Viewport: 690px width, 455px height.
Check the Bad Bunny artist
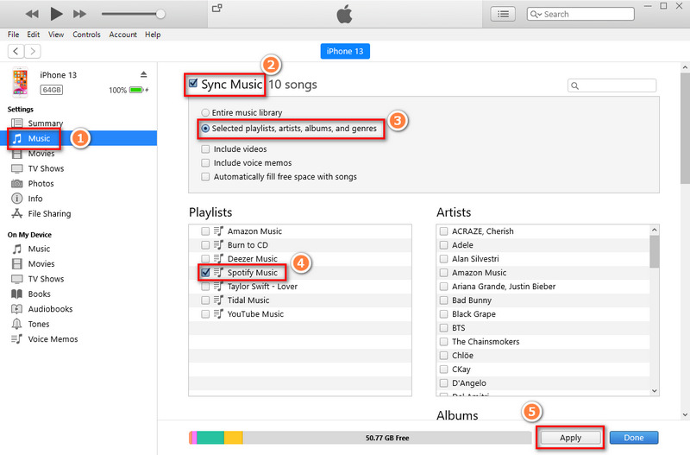coord(443,300)
